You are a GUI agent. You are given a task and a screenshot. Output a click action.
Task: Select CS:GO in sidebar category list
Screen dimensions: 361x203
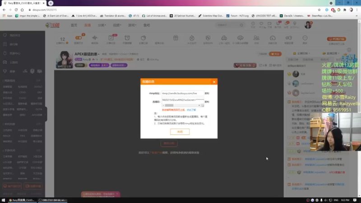point(23,98)
